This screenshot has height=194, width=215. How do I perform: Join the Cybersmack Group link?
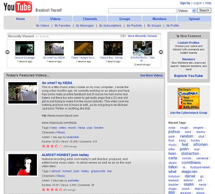point(189,113)
